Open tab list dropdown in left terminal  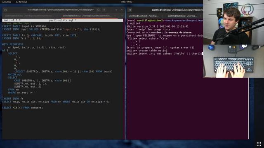(x=122, y=16)
